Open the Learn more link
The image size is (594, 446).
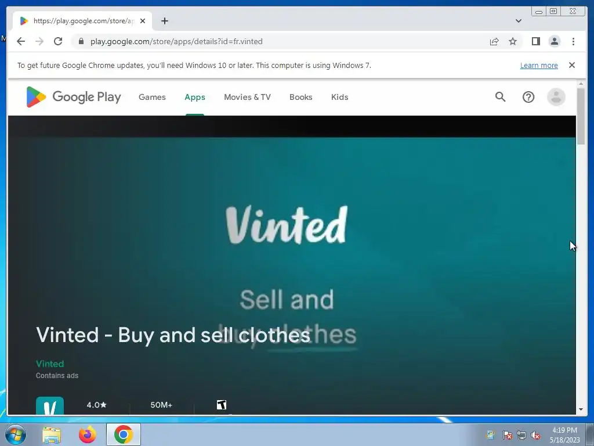539,65
